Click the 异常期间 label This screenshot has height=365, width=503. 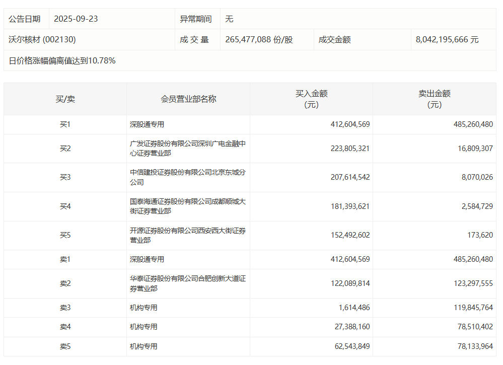(x=196, y=19)
